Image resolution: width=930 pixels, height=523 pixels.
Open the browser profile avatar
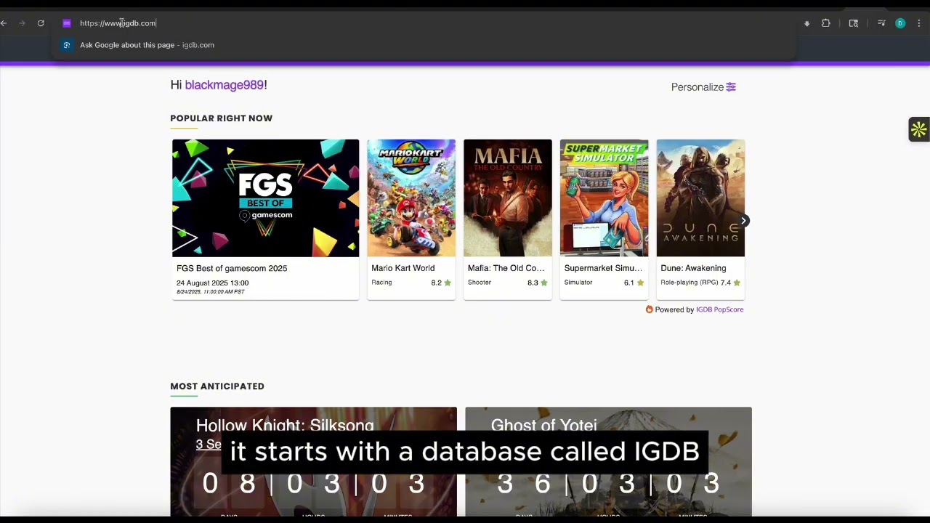[900, 23]
